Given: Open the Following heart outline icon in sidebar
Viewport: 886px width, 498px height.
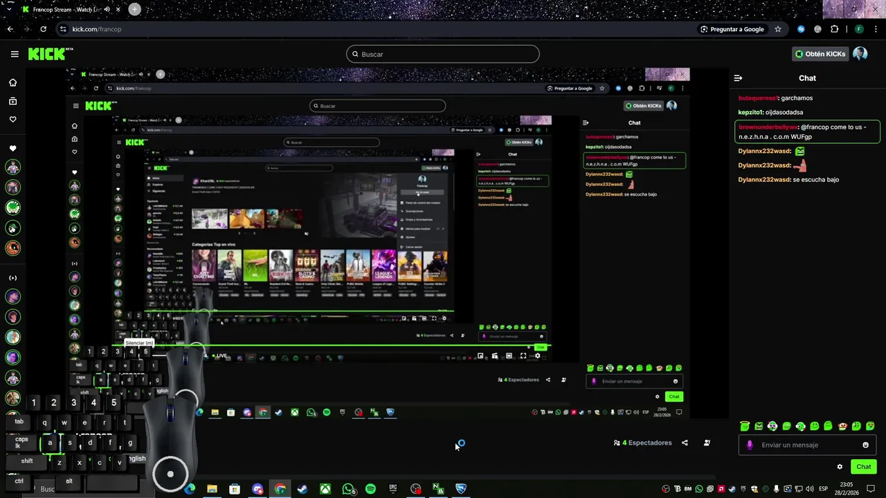Looking at the screenshot, I should click(12, 119).
